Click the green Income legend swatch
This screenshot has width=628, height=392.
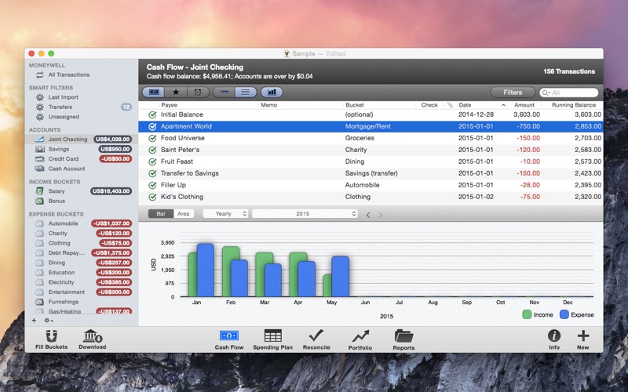527,314
